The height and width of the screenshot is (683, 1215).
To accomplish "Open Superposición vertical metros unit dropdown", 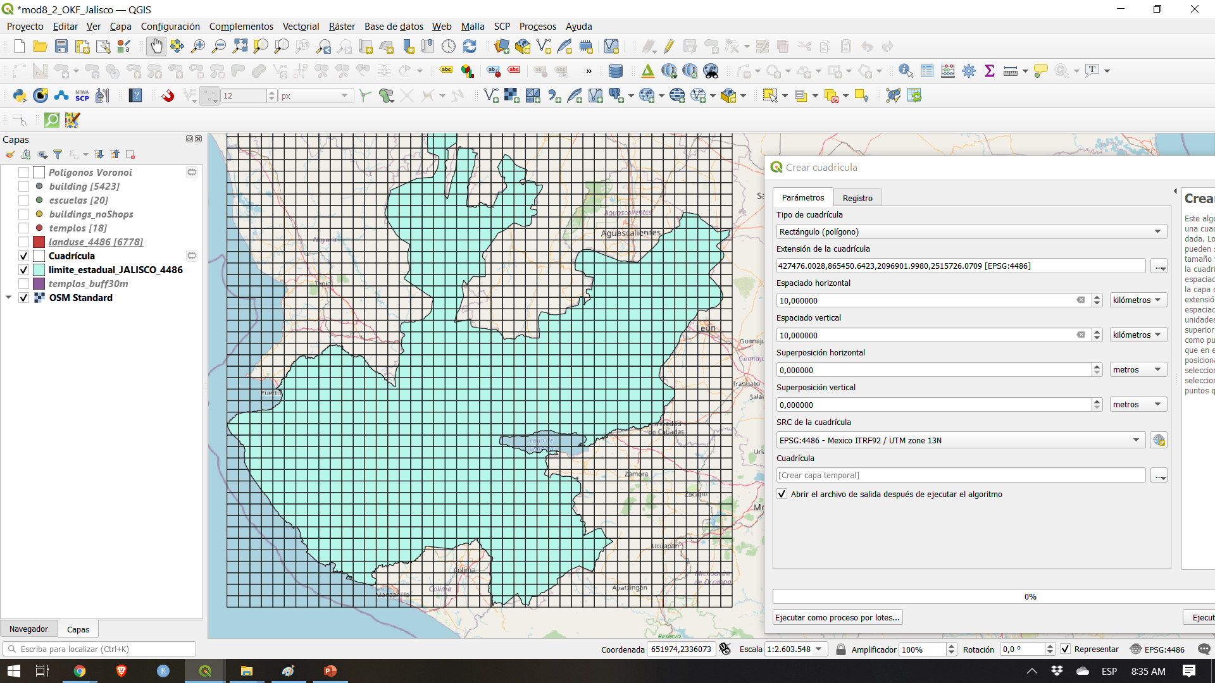I will tap(1138, 404).
